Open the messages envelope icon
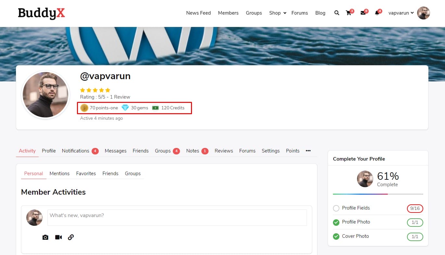445x255 pixels. click(x=363, y=13)
